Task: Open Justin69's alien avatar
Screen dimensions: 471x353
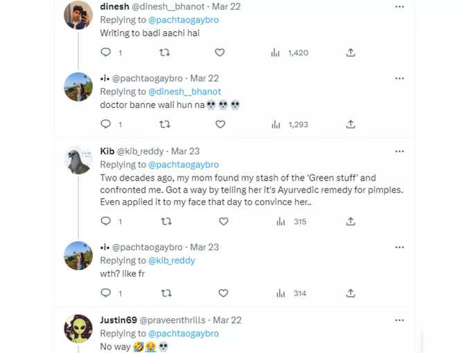Action: coord(78,329)
